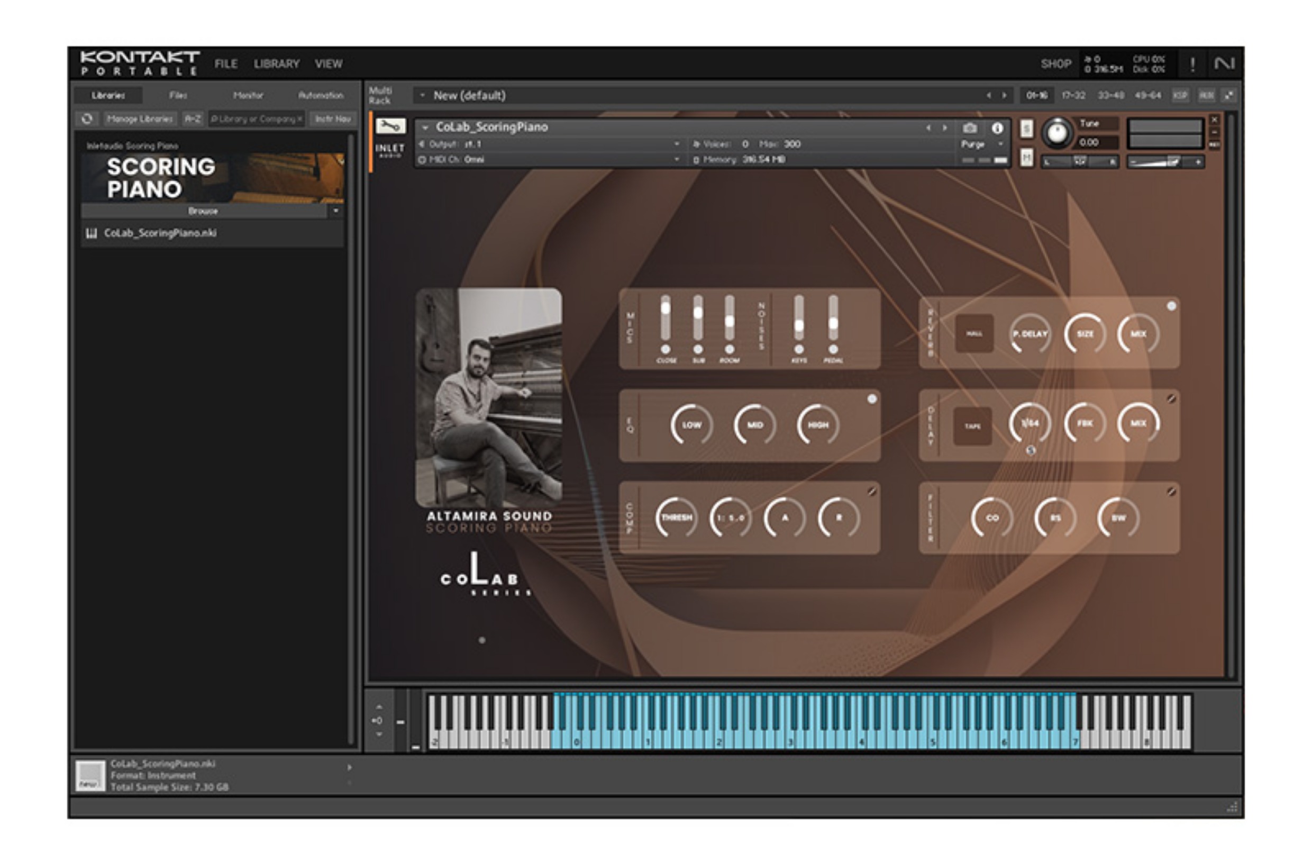Load the previous instrument with the left arrow
This screenshot has width=1312, height=853.
click(x=929, y=128)
